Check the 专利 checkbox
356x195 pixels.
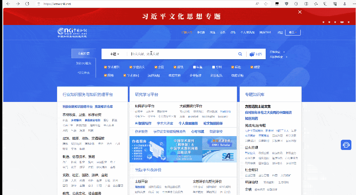coord(214,67)
